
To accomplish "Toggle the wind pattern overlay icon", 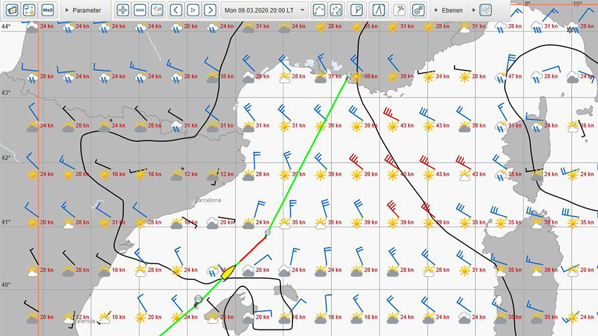I will click(x=487, y=10).
